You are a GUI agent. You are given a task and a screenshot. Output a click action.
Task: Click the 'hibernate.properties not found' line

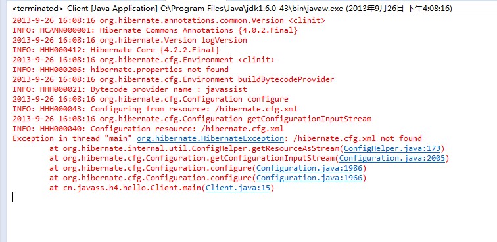coord(120,70)
